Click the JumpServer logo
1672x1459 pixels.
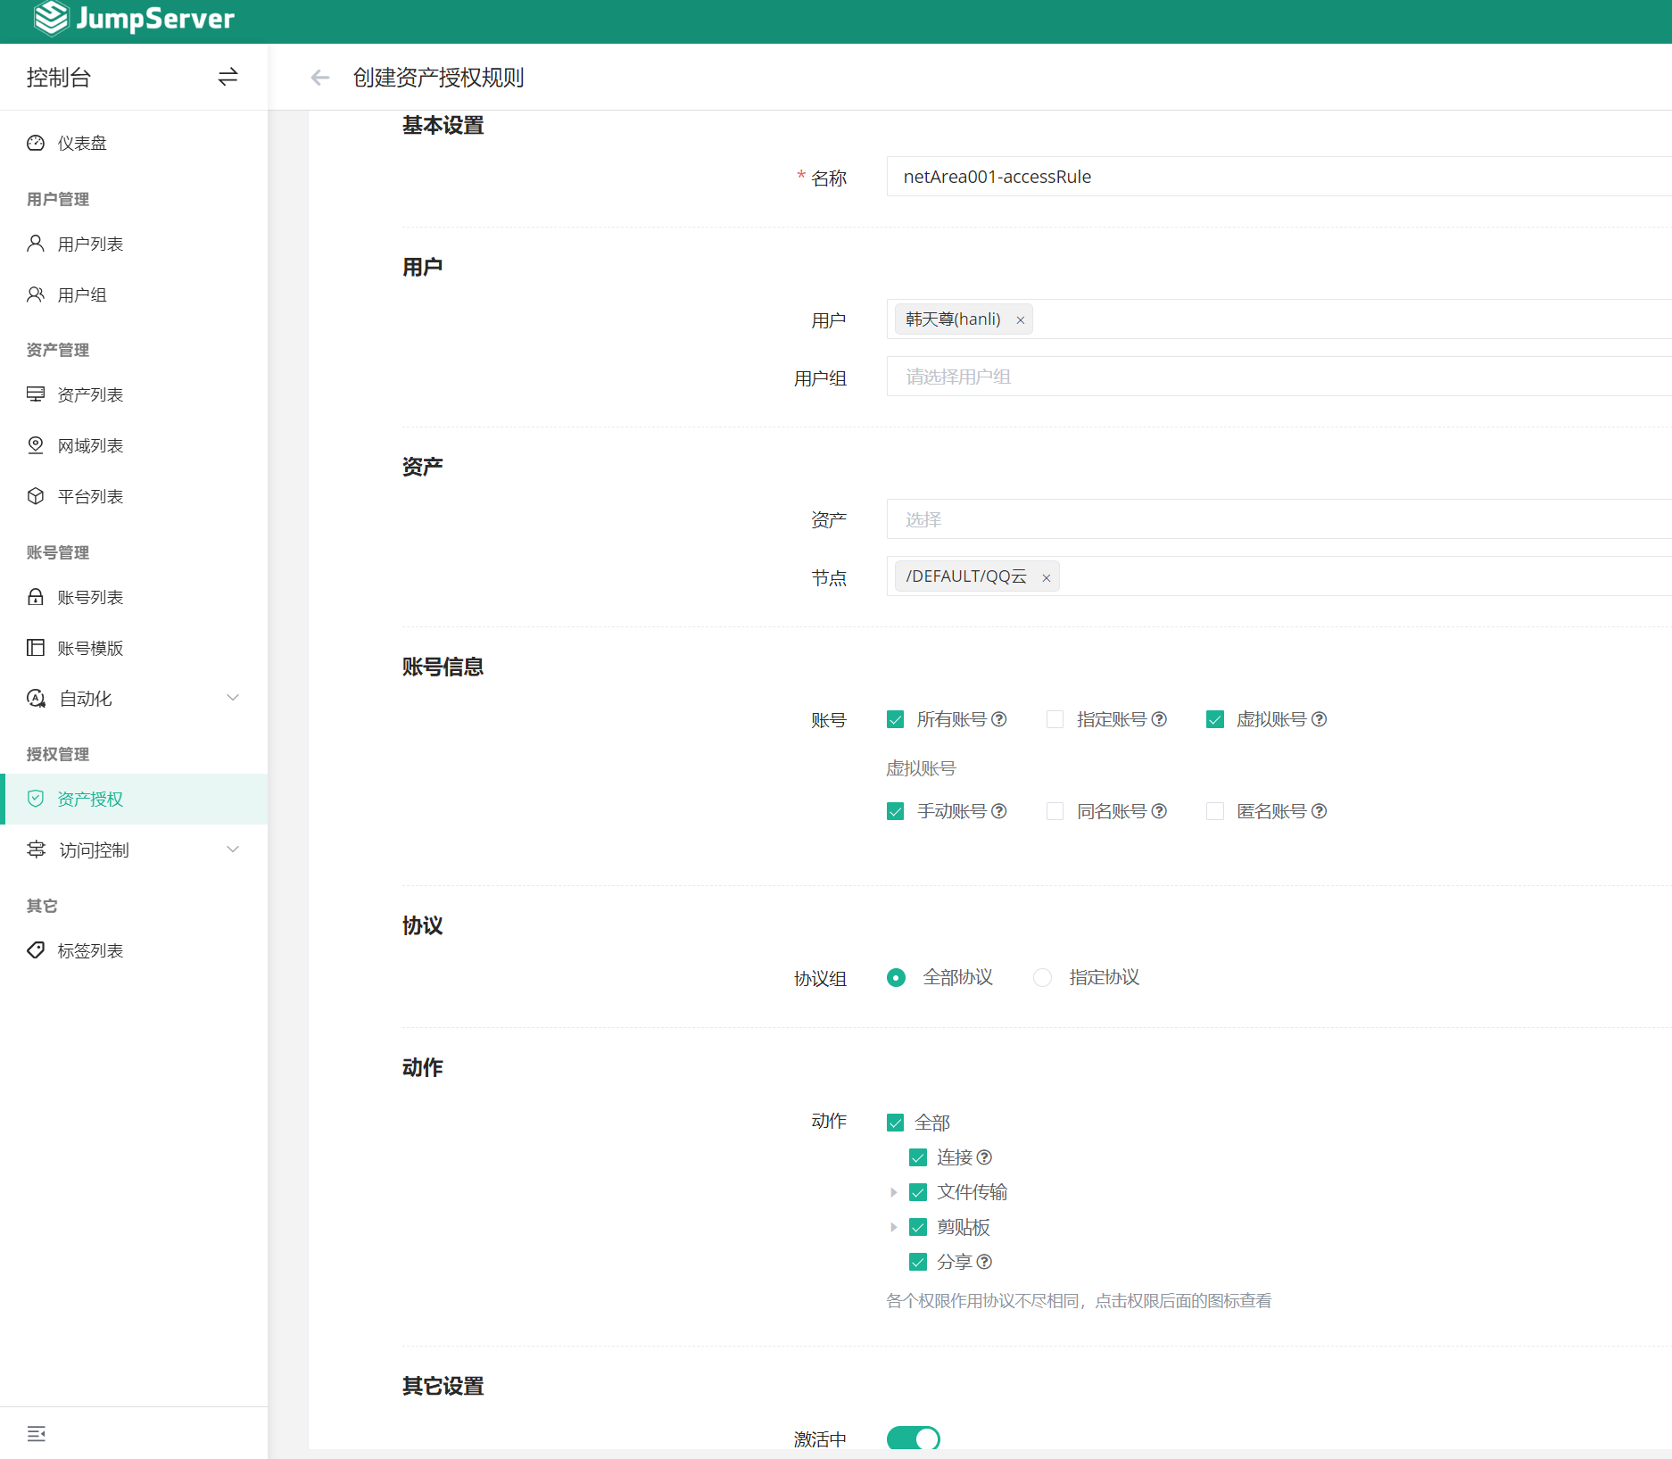(134, 19)
